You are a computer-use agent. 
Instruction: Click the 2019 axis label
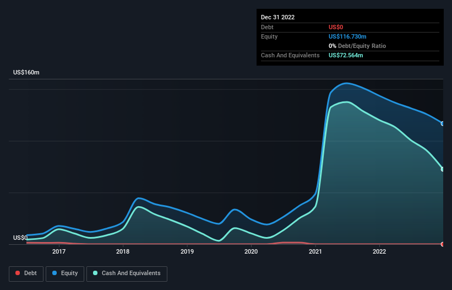187,251
